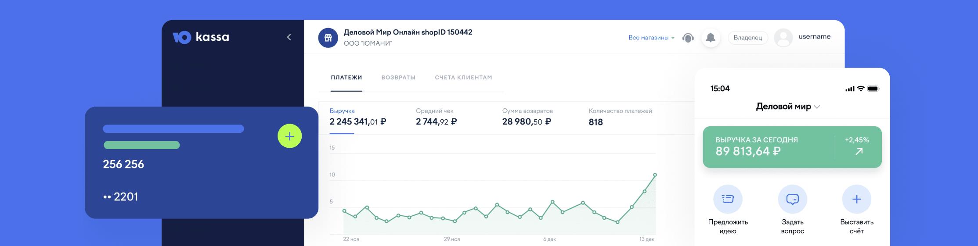The width and height of the screenshot is (978, 246).
Task: Click the YooKassa logo
Action: pyautogui.click(x=201, y=37)
